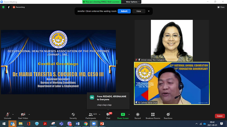This screenshot has width=227, height=127.
Task: Dismiss the waiting room notification
Action: pyautogui.click(x=149, y=11)
